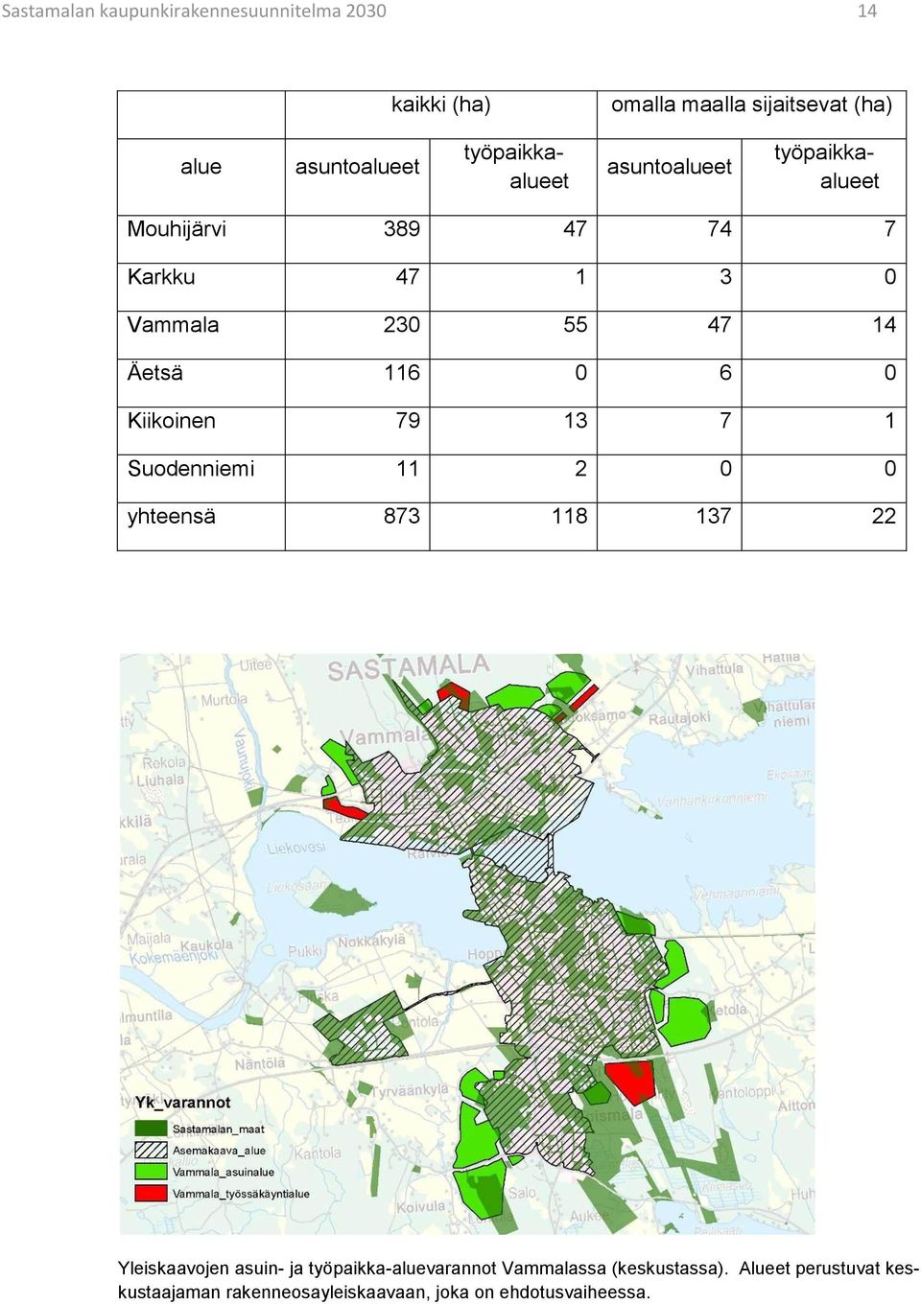Click 'asuntoalueet' header under kaikki (ha)
The height and width of the screenshot is (1304, 921).
point(357,167)
